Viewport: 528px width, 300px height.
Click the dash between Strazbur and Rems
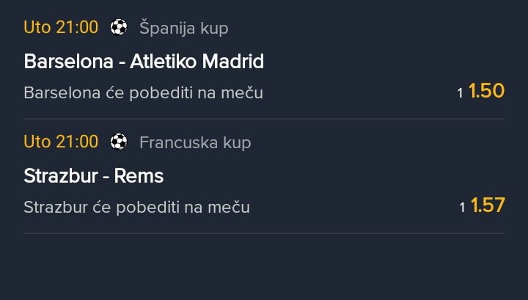(x=105, y=177)
